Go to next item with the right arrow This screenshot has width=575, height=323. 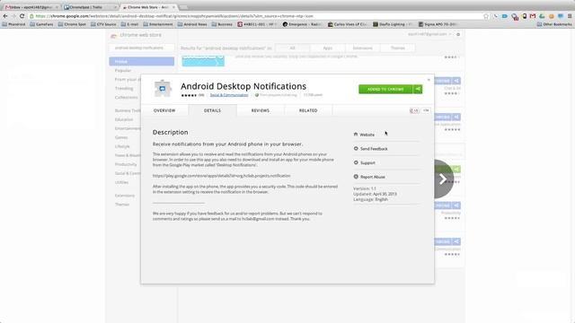(443, 179)
